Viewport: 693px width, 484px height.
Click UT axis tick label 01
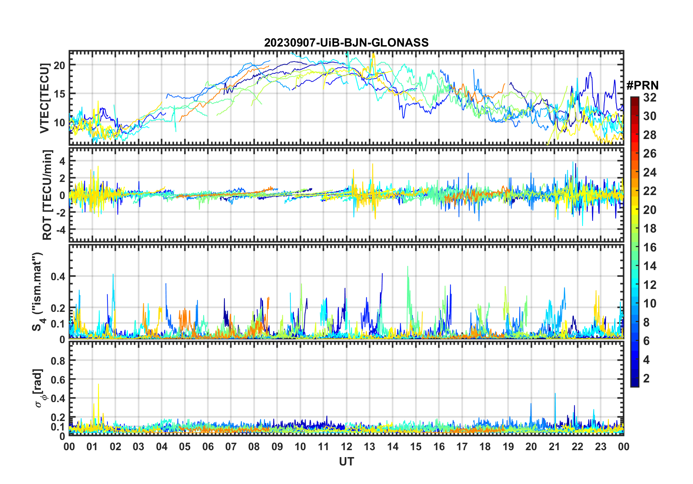[92, 447]
